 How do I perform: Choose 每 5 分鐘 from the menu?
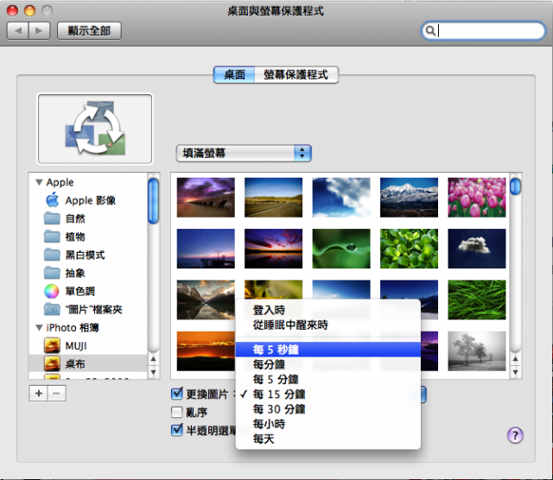(x=328, y=379)
